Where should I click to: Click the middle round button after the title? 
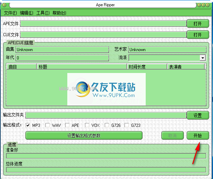coord(203,5)
